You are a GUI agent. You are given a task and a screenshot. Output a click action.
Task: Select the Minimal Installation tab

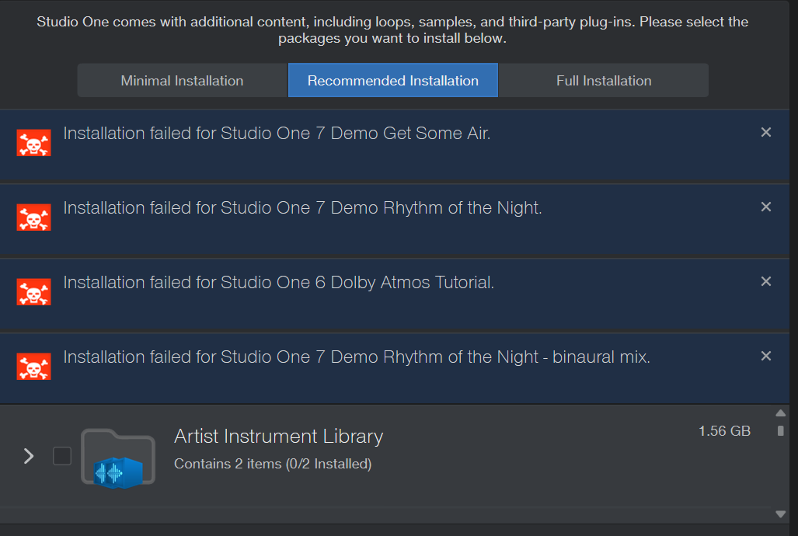[x=182, y=81]
